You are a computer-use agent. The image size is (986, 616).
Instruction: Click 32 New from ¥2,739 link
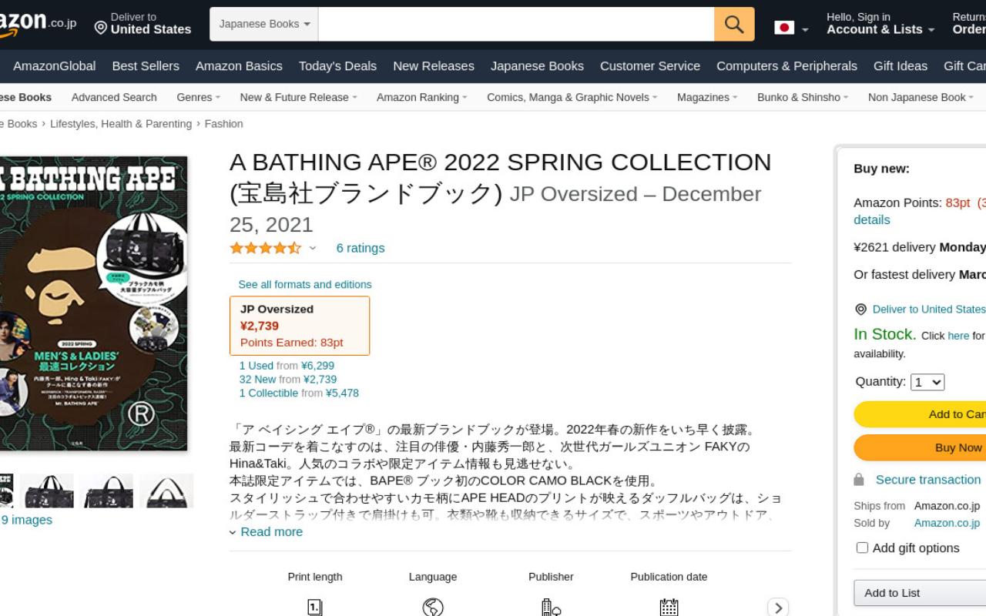288,380
